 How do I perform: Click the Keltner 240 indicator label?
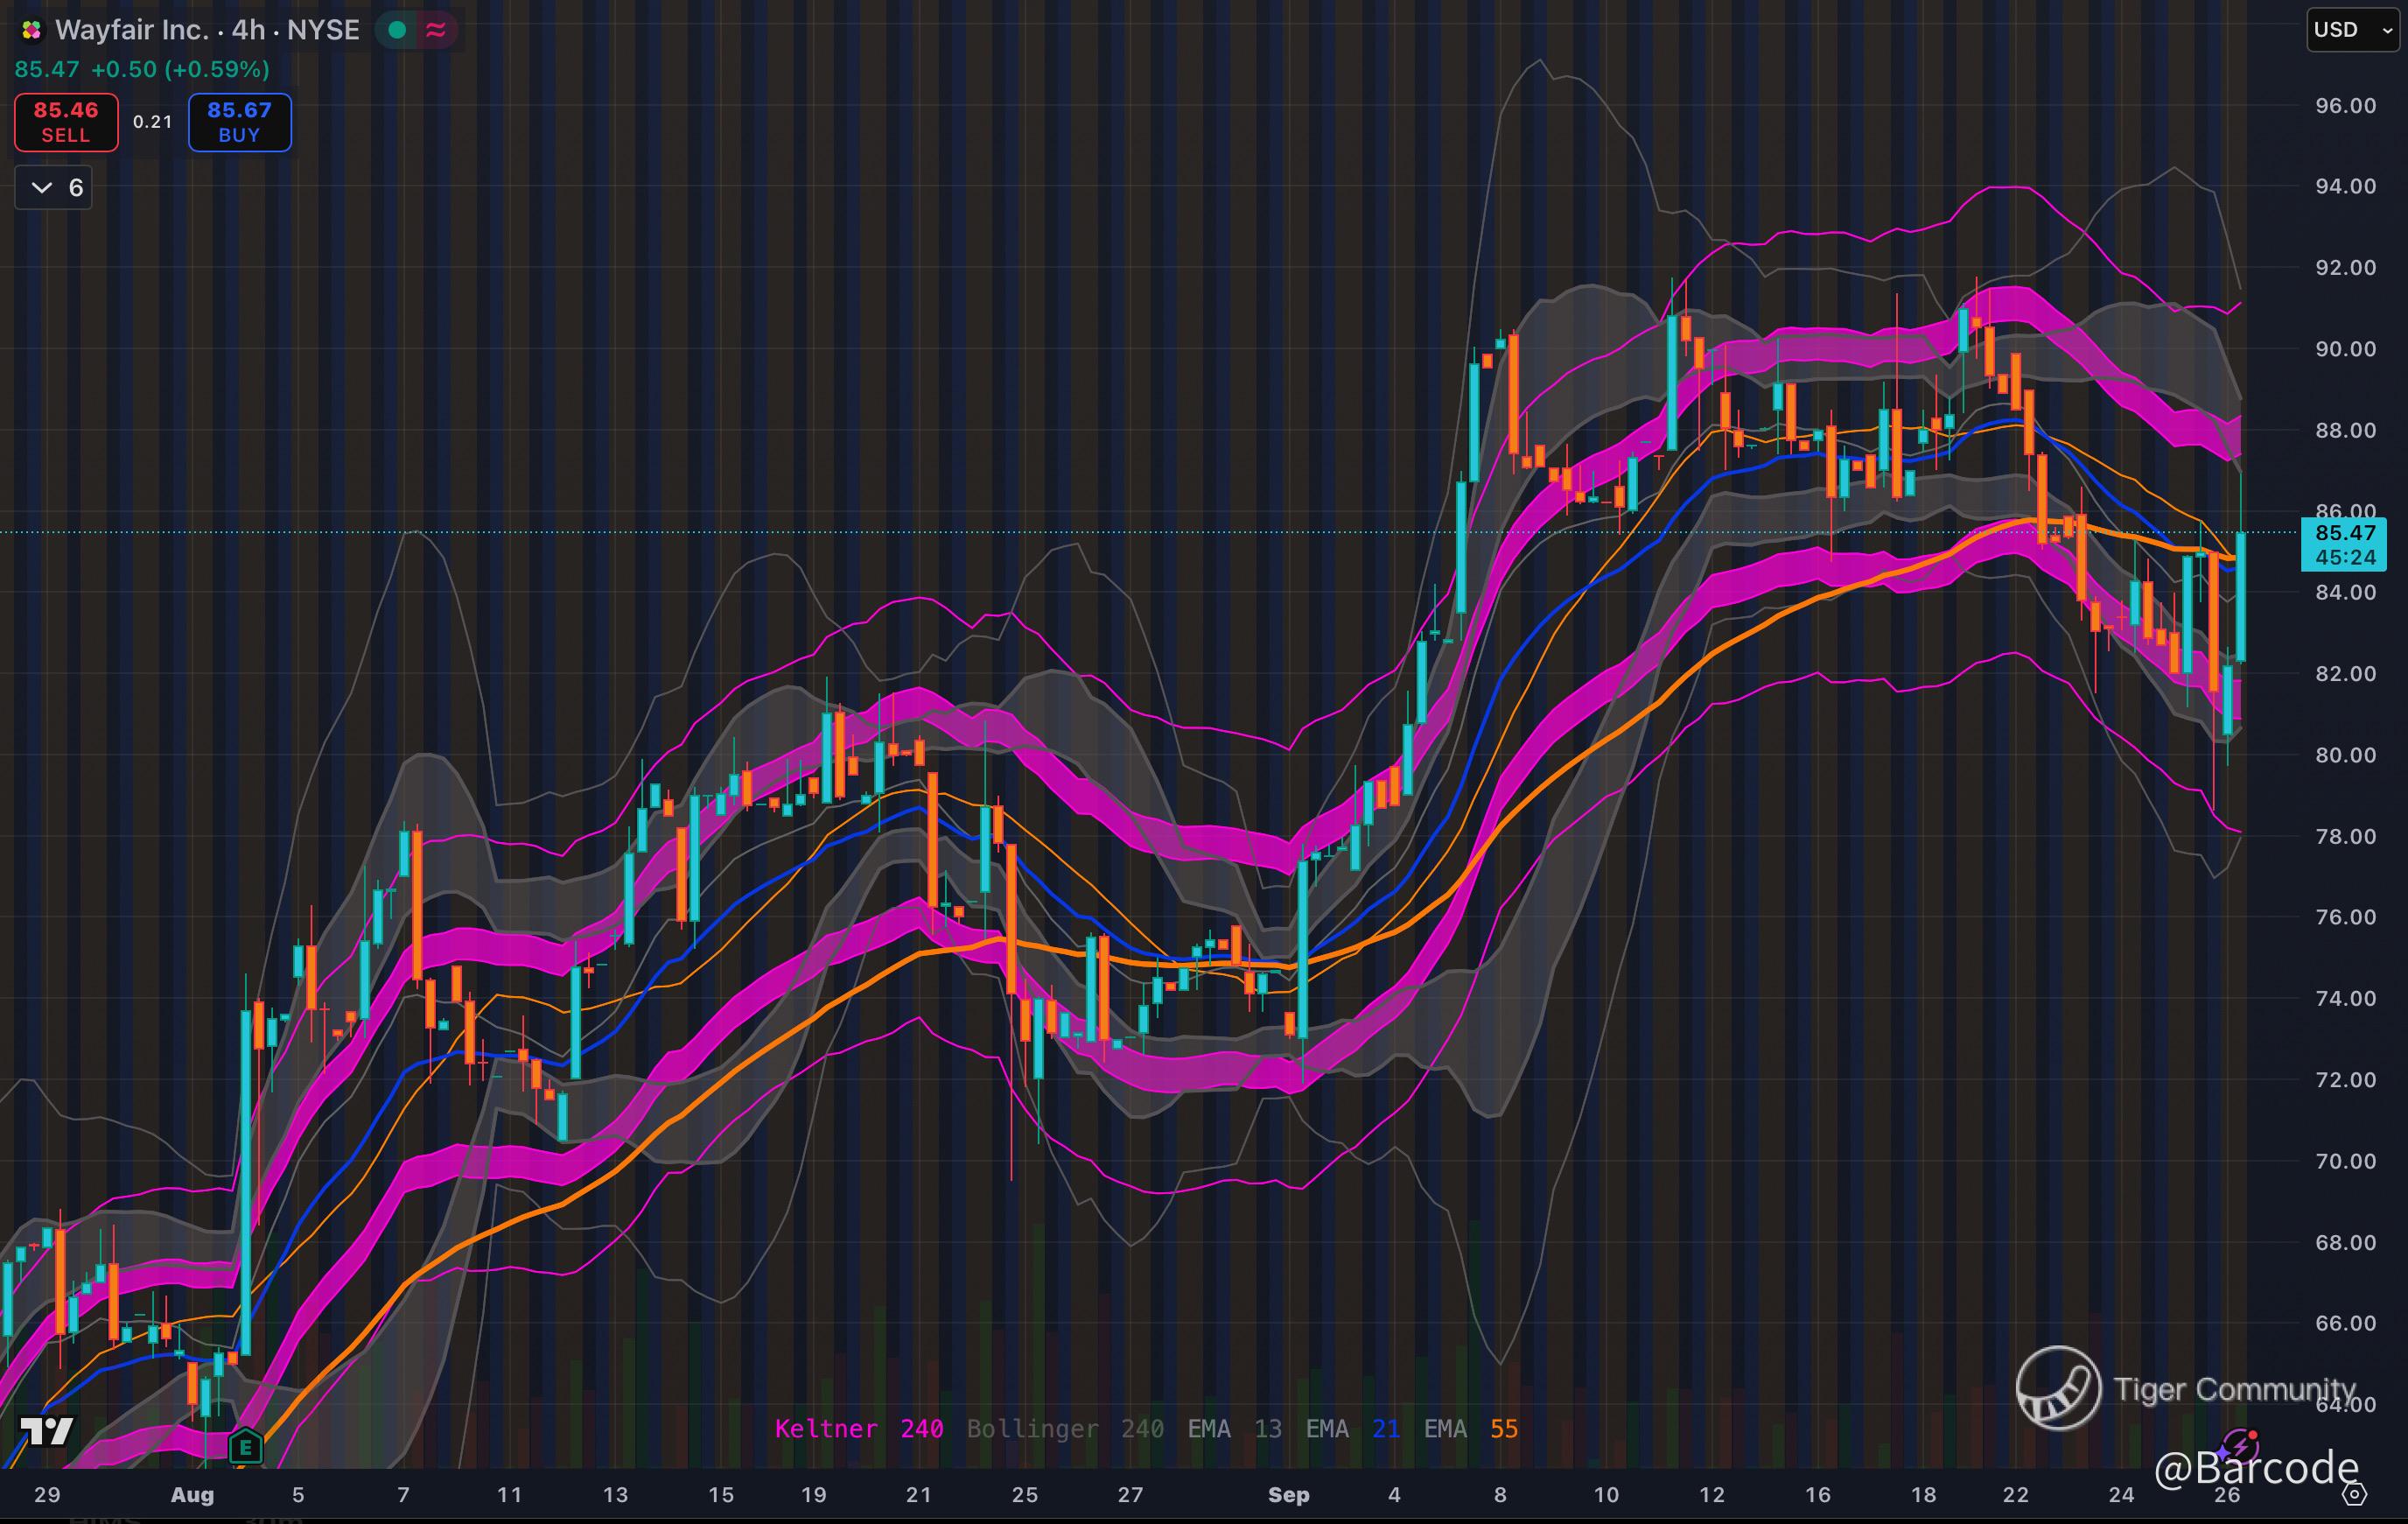pos(858,1429)
